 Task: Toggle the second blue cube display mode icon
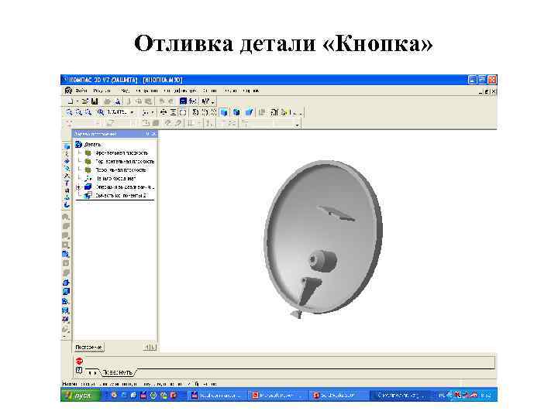(x=236, y=112)
